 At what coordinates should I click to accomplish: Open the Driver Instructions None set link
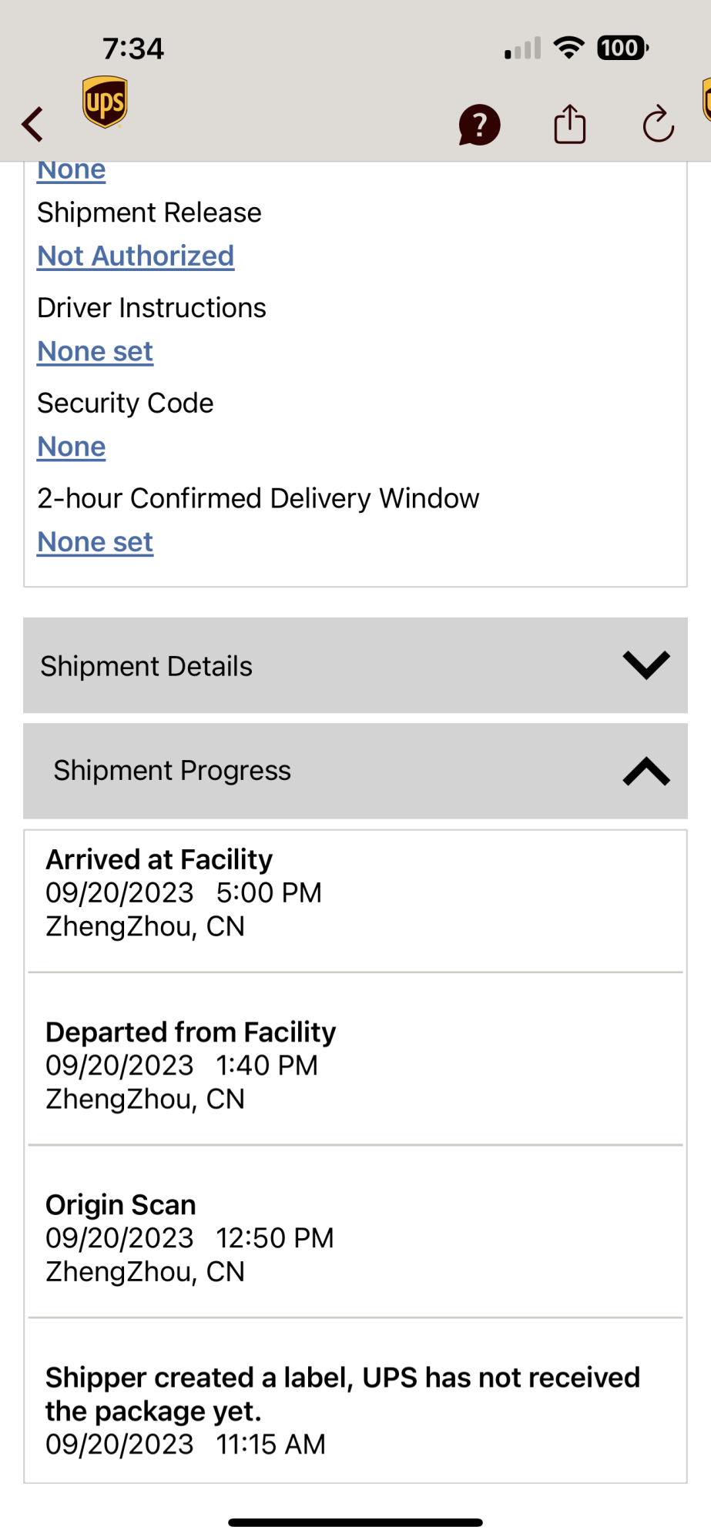pos(96,352)
